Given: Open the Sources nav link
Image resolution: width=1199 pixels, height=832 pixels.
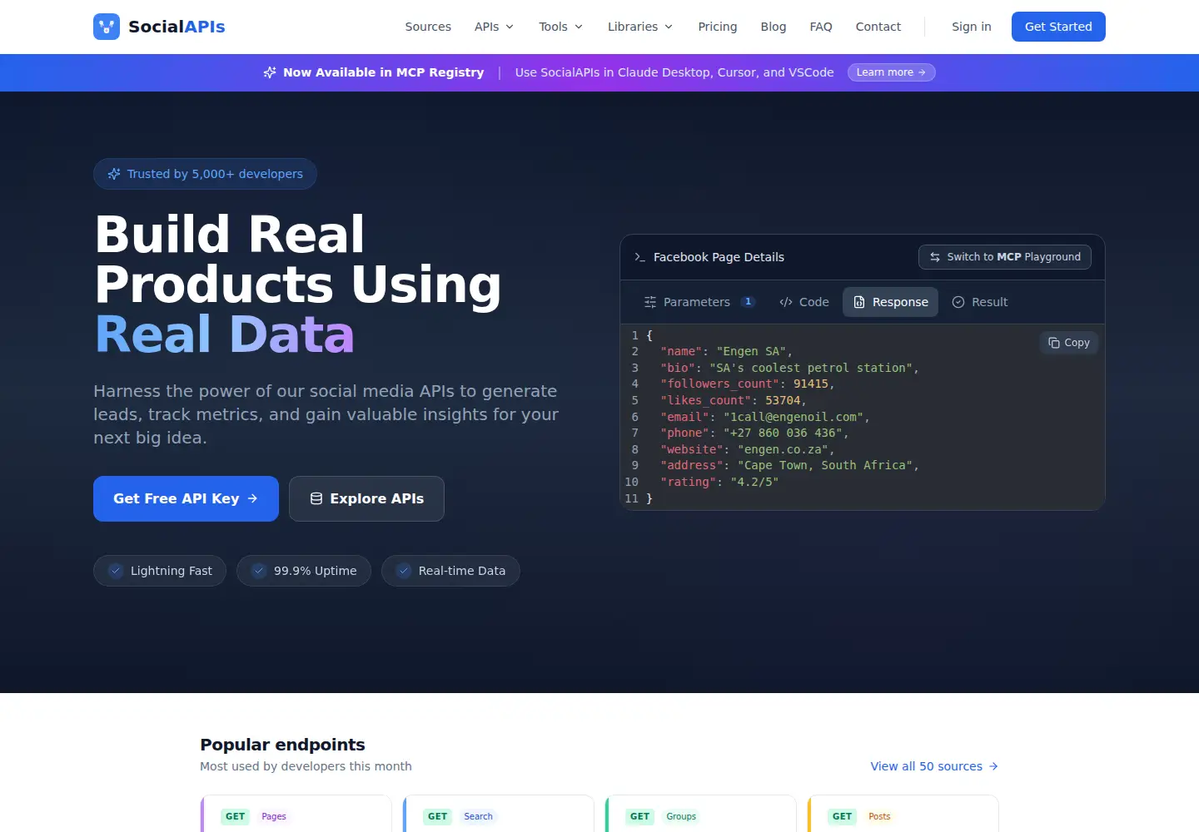Looking at the screenshot, I should tap(428, 27).
